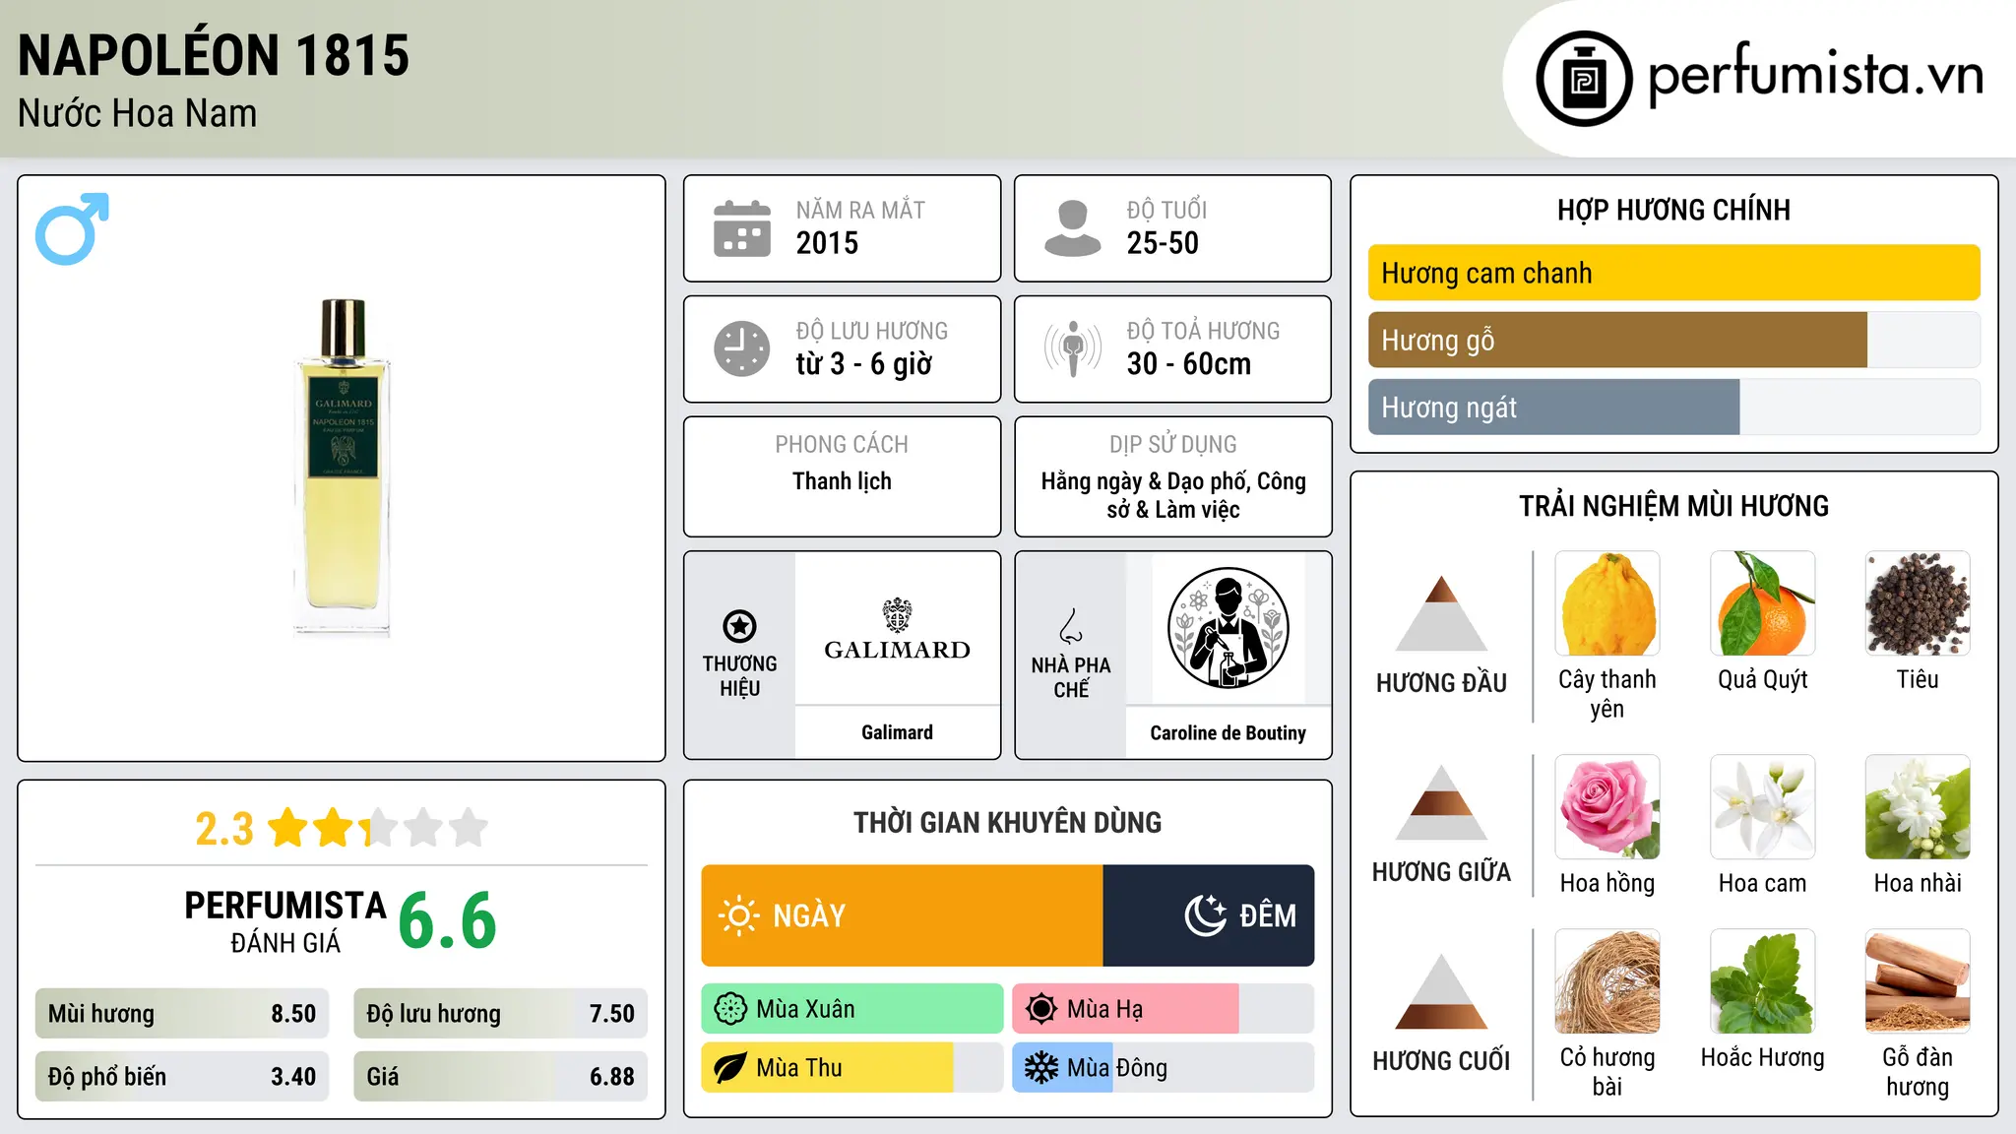Click the NAPOLÉON 1815 title
This screenshot has width=2016, height=1134.
pyautogui.click(x=214, y=54)
